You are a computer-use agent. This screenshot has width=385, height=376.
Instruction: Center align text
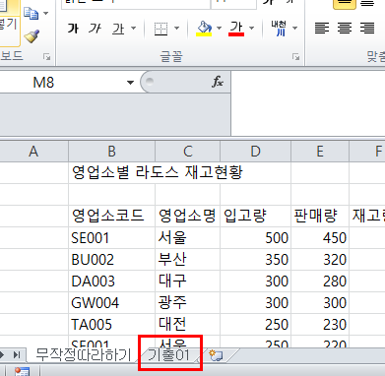(345, 29)
